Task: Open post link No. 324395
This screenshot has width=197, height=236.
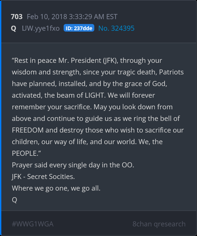Action: click(116, 28)
